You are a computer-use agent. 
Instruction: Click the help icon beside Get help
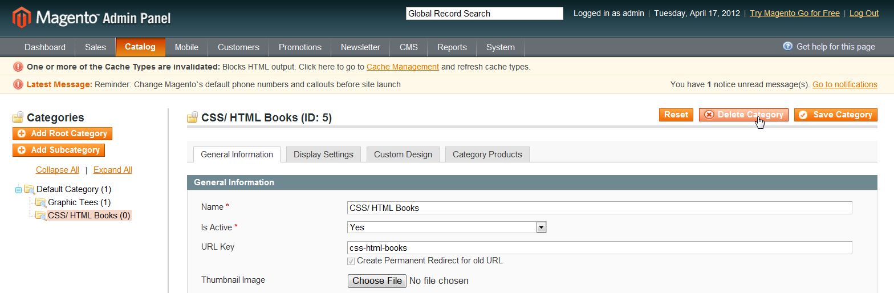coord(788,46)
